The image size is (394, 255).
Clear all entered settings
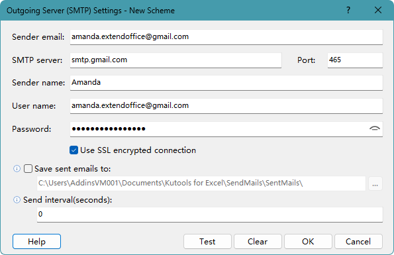pyautogui.click(x=258, y=242)
